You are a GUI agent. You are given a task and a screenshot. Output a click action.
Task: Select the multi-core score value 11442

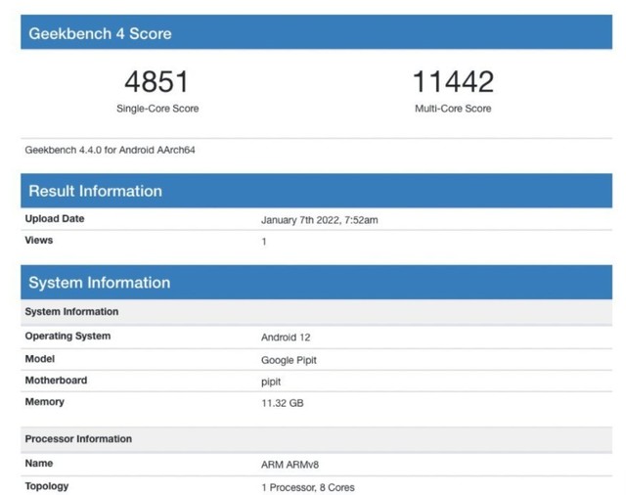[453, 82]
